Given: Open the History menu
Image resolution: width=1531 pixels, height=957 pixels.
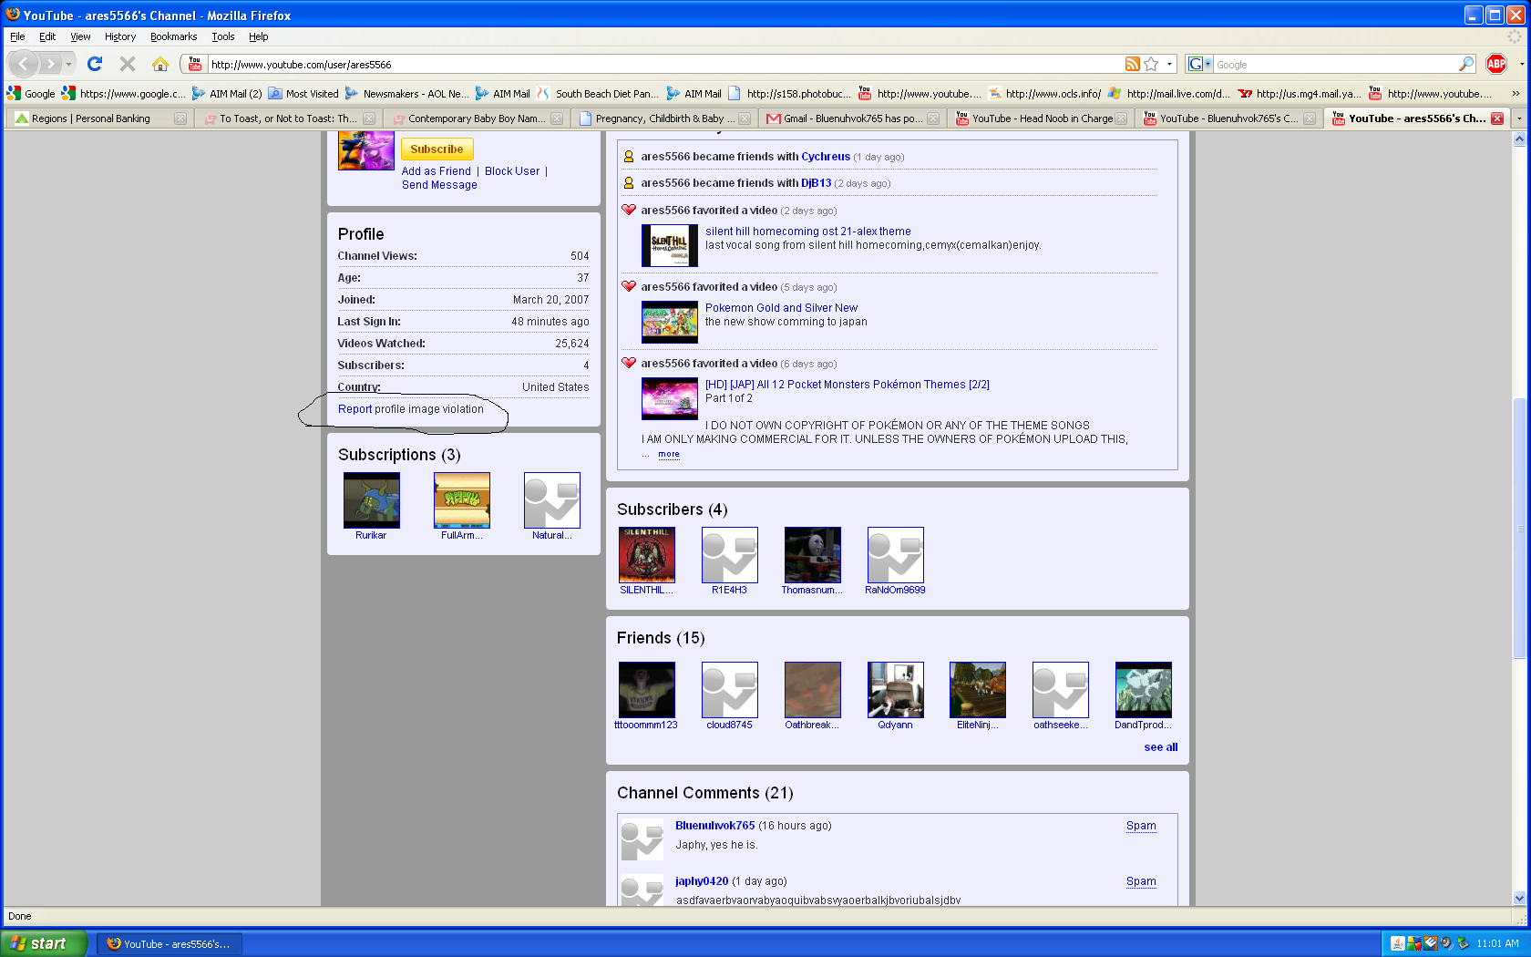Looking at the screenshot, I should 120,36.
